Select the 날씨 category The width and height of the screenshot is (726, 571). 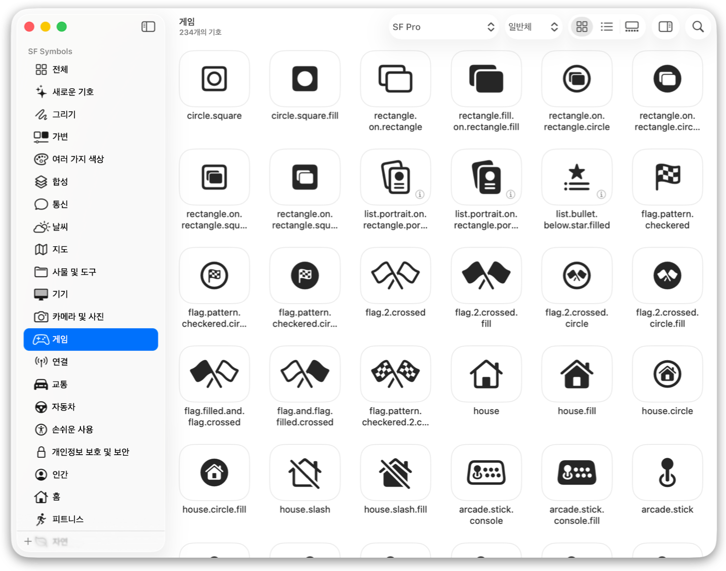coord(91,227)
